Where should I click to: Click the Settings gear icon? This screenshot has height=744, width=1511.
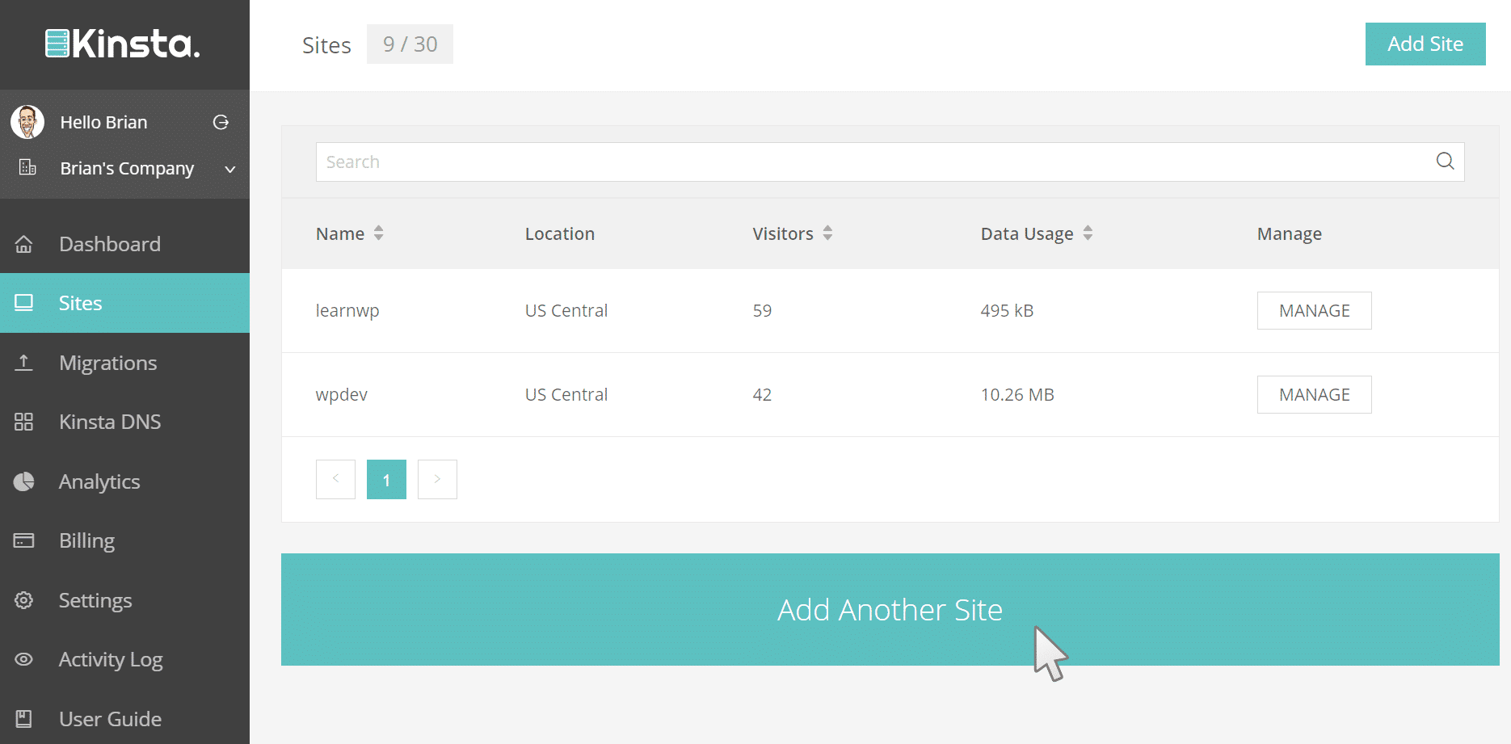24,600
